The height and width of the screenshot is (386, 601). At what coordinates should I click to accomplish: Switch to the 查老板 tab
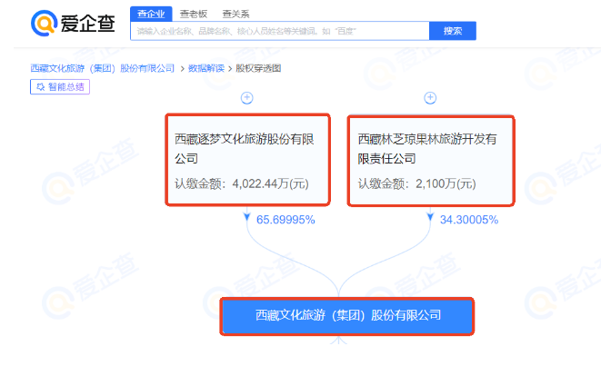click(x=192, y=14)
